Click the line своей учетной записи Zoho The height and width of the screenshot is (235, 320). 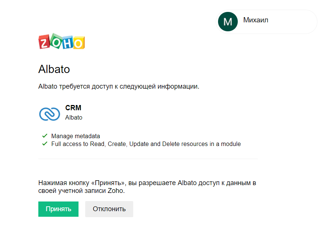tap(81, 191)
